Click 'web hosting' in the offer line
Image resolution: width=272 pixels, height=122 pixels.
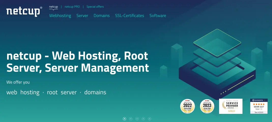point(23,92)
